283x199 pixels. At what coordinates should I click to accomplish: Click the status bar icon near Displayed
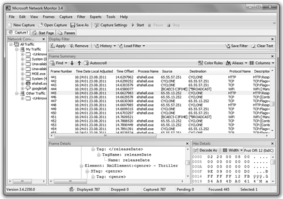[x=72, y=189]
